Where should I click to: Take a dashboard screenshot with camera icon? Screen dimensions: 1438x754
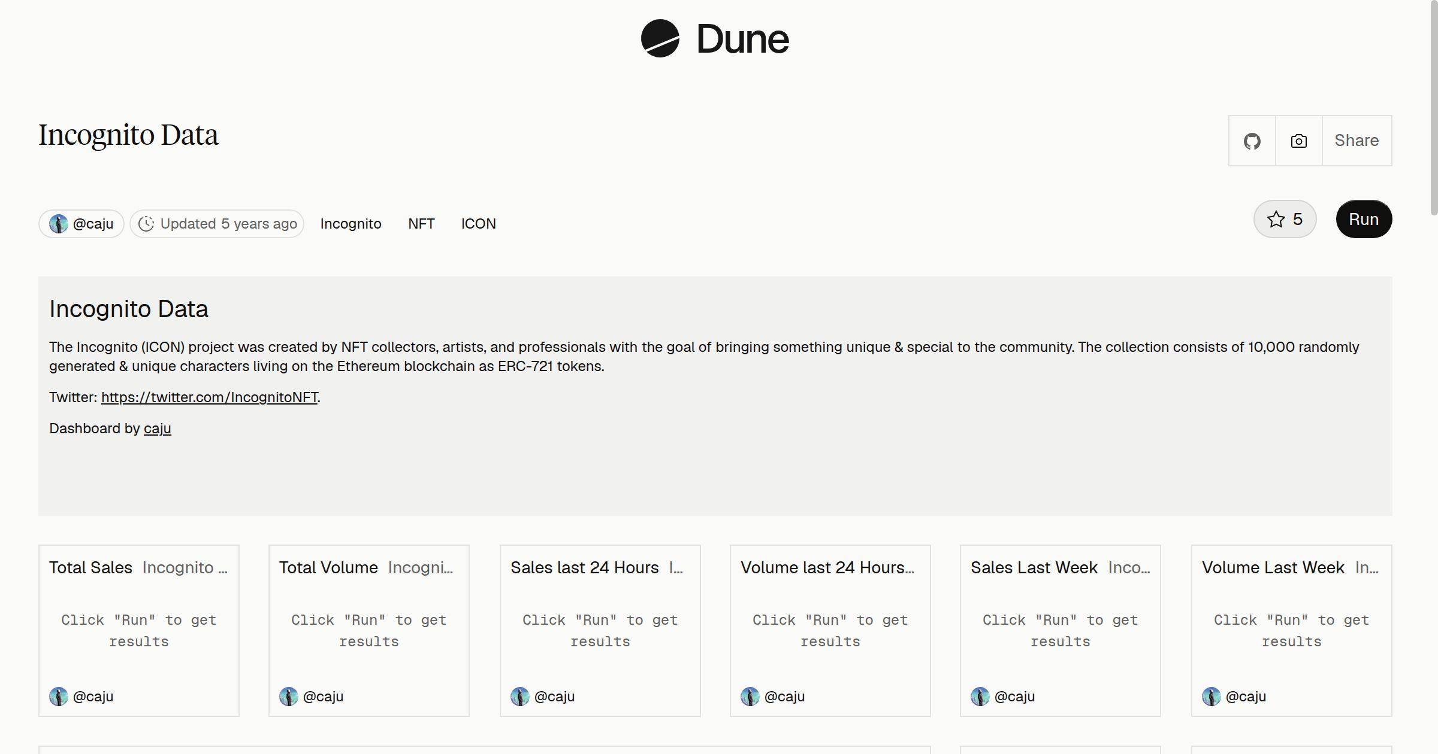click(1299, 141)
